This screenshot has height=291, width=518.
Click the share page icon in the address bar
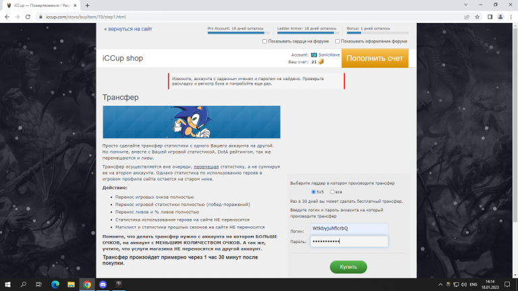tap(467, 17)
